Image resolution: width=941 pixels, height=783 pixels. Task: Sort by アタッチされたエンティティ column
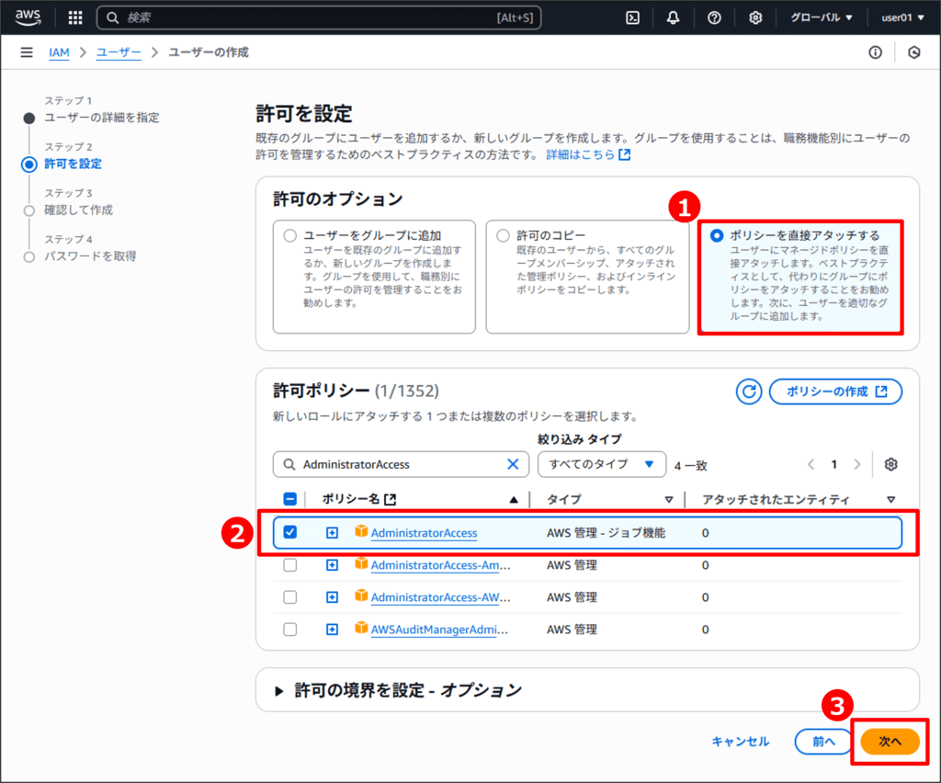tap(890, 500)
